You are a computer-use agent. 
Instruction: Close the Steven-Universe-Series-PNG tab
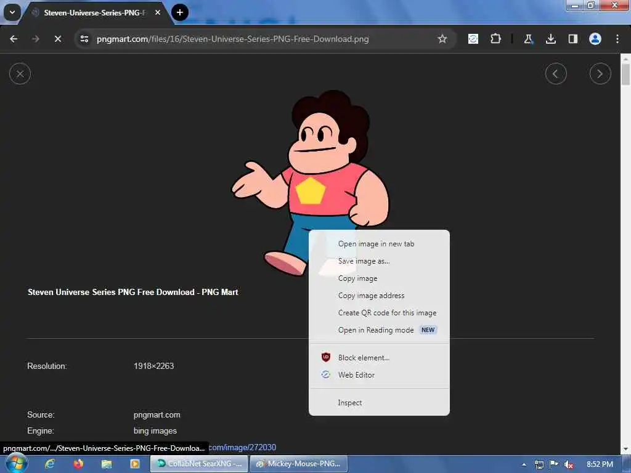(158, 12)
